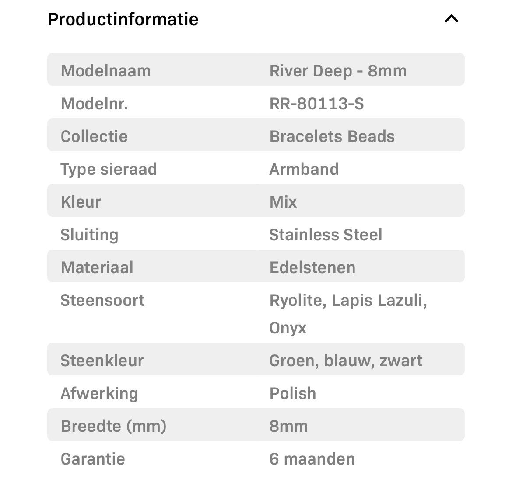
Task: Select the Afwerking value Polish
Action: (x=293, y=393)
